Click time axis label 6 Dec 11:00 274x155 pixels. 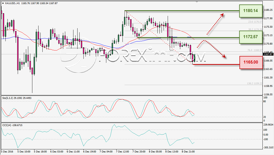point(73,152)
